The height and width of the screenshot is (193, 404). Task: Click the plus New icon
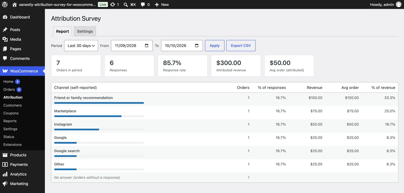click(x=157, y=4)
